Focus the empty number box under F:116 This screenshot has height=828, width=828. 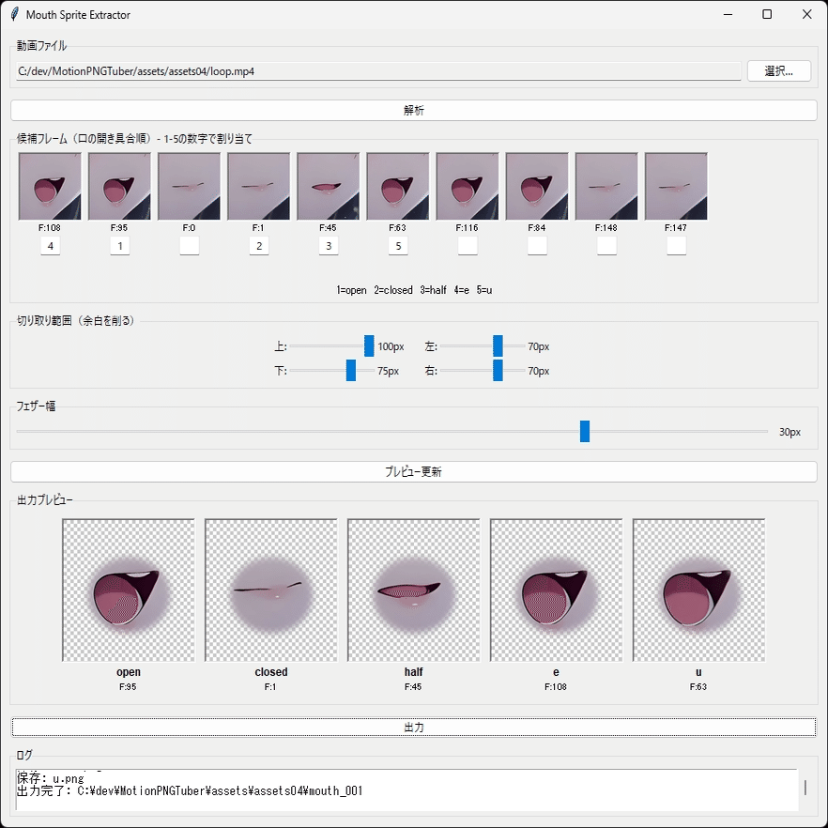tap(468, 246)
